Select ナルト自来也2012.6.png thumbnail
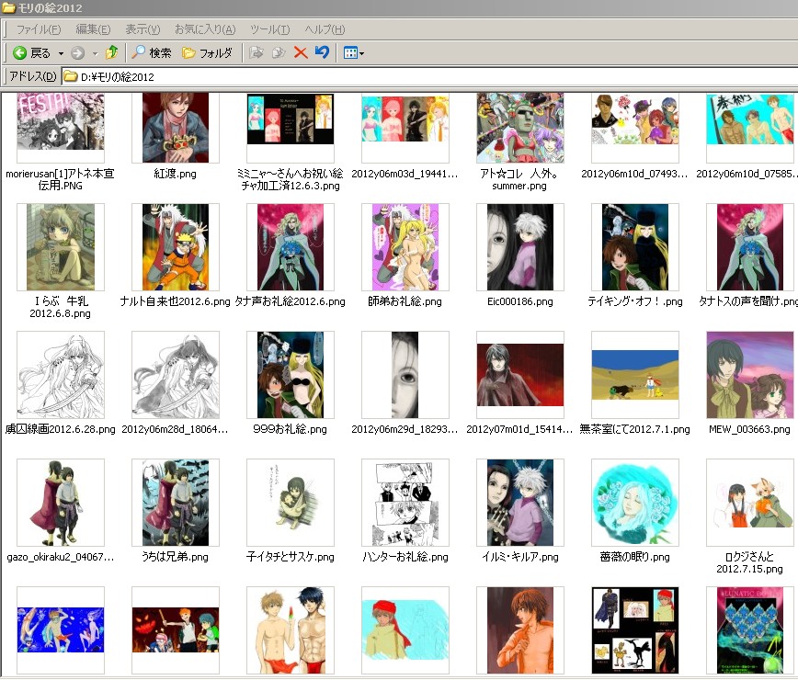The height and width of the screenshot is (680, 798). (x=176, y=247)
